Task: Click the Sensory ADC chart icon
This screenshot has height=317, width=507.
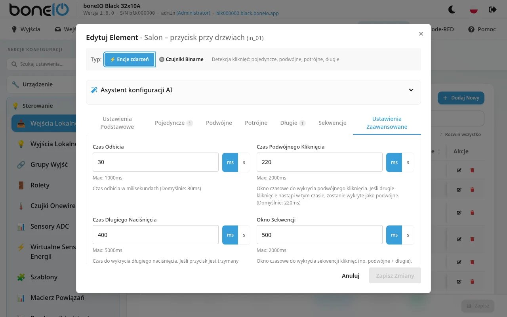Action: pyautogui.click(x=21, y=226)
